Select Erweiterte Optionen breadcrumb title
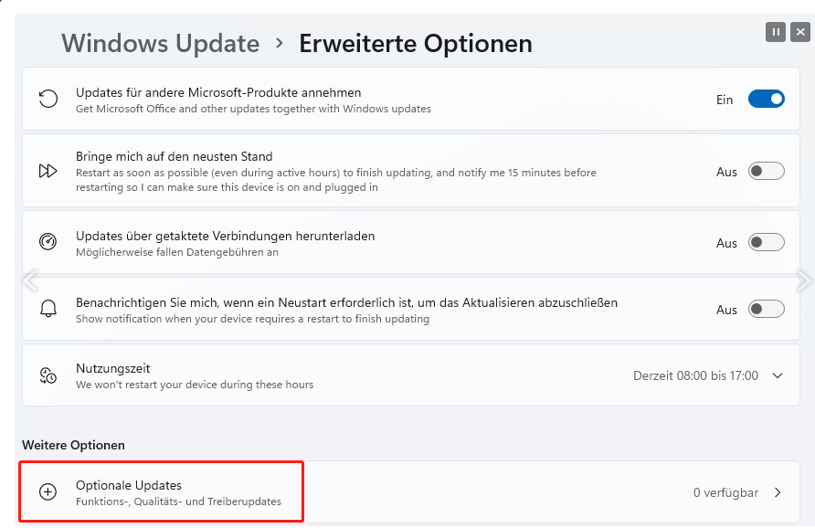 click(x=416, y=43)
